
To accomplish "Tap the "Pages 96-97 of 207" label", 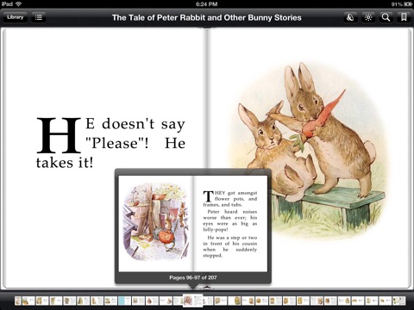I will coord(193,277).
